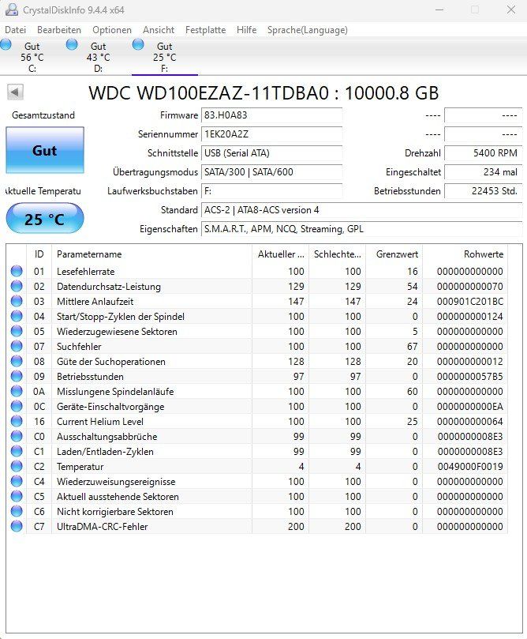The height and width of the screenshot is (639, 527).
Task: Click status orb for Geräte-Einschaltvorgänge row
Action: [17, 406]
